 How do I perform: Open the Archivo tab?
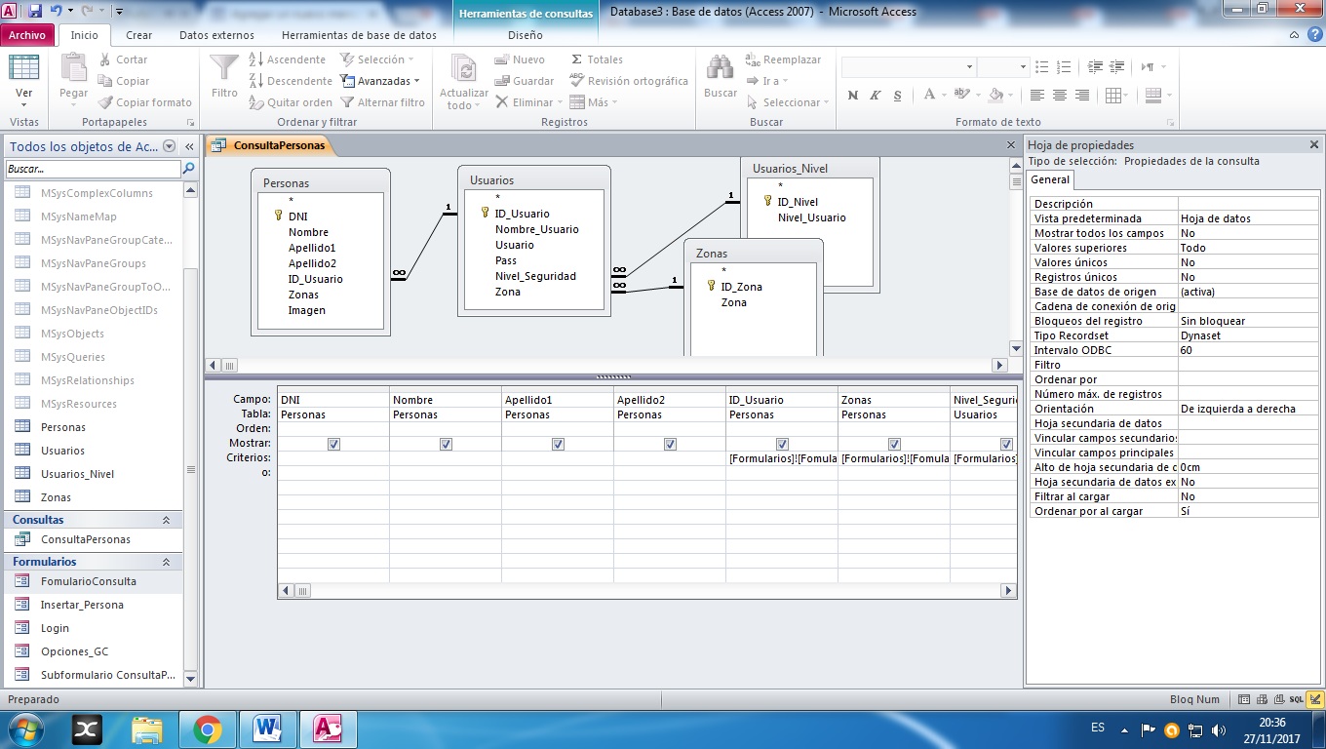pos(27,35)
